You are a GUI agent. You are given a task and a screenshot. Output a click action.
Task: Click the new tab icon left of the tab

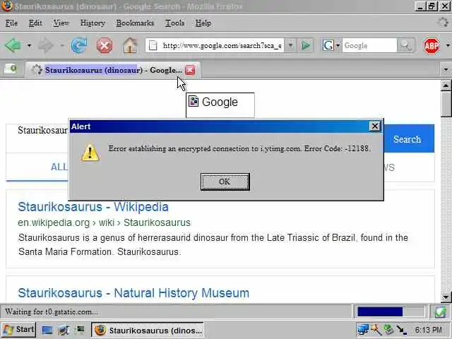(x=11, y=69)
